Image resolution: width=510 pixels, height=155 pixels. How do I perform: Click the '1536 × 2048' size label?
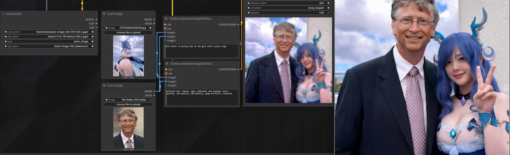coord(128,78)
